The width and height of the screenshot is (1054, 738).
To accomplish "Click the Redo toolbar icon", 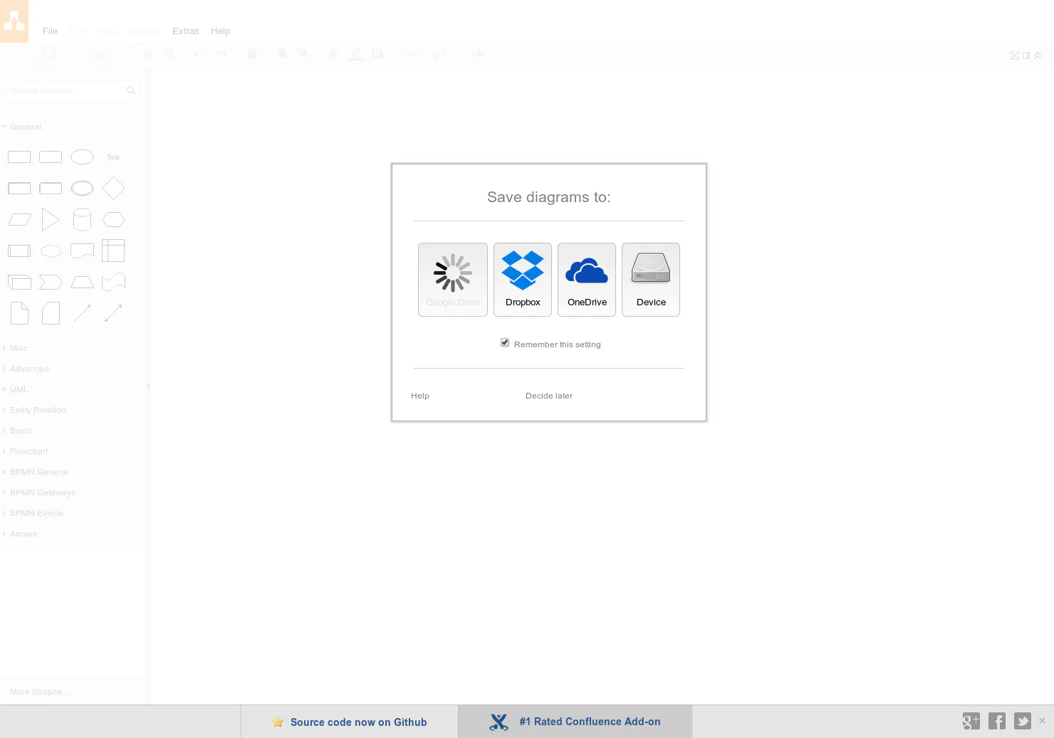I will click(x=221, y=54).
